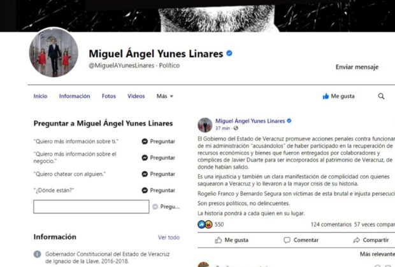Switch to the Información tab

coord(75,96)
